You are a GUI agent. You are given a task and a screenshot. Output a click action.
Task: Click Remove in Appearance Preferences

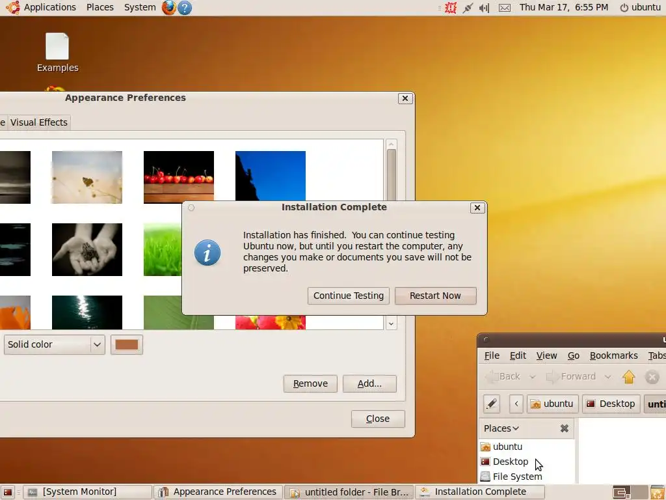310,383
